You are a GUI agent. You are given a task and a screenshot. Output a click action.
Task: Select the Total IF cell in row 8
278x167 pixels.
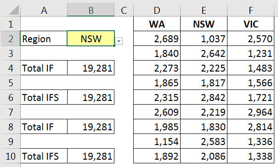44,127
